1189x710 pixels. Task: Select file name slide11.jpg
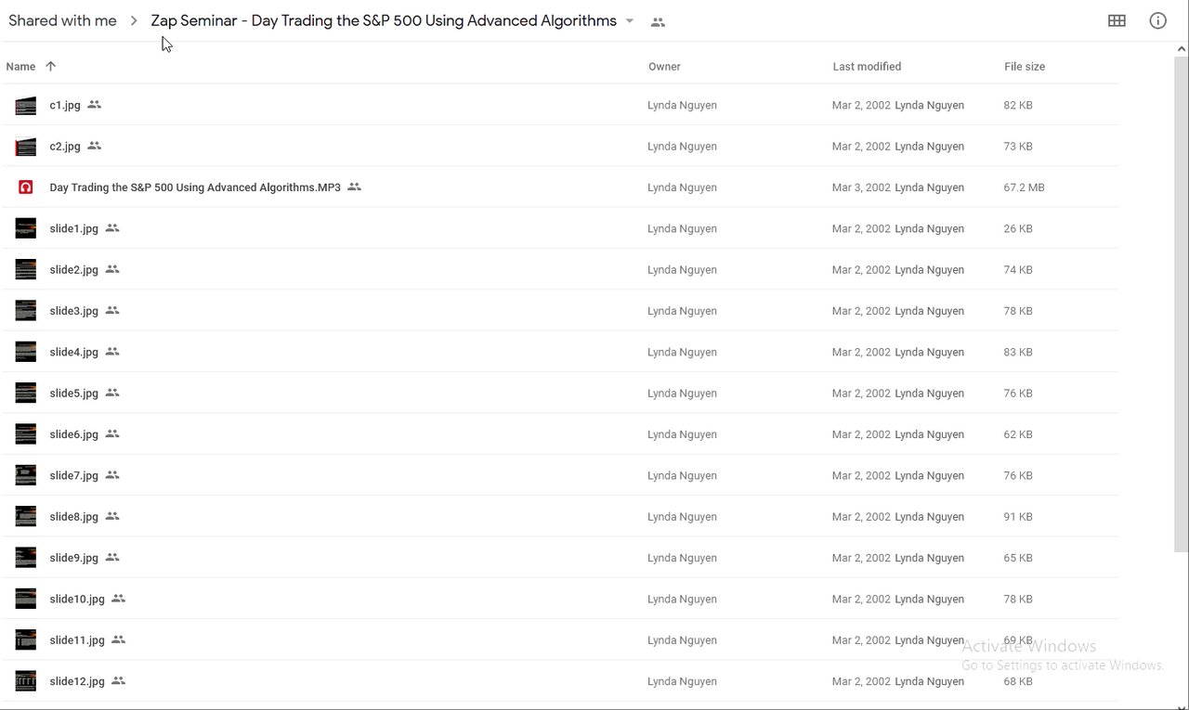point(77,640)
